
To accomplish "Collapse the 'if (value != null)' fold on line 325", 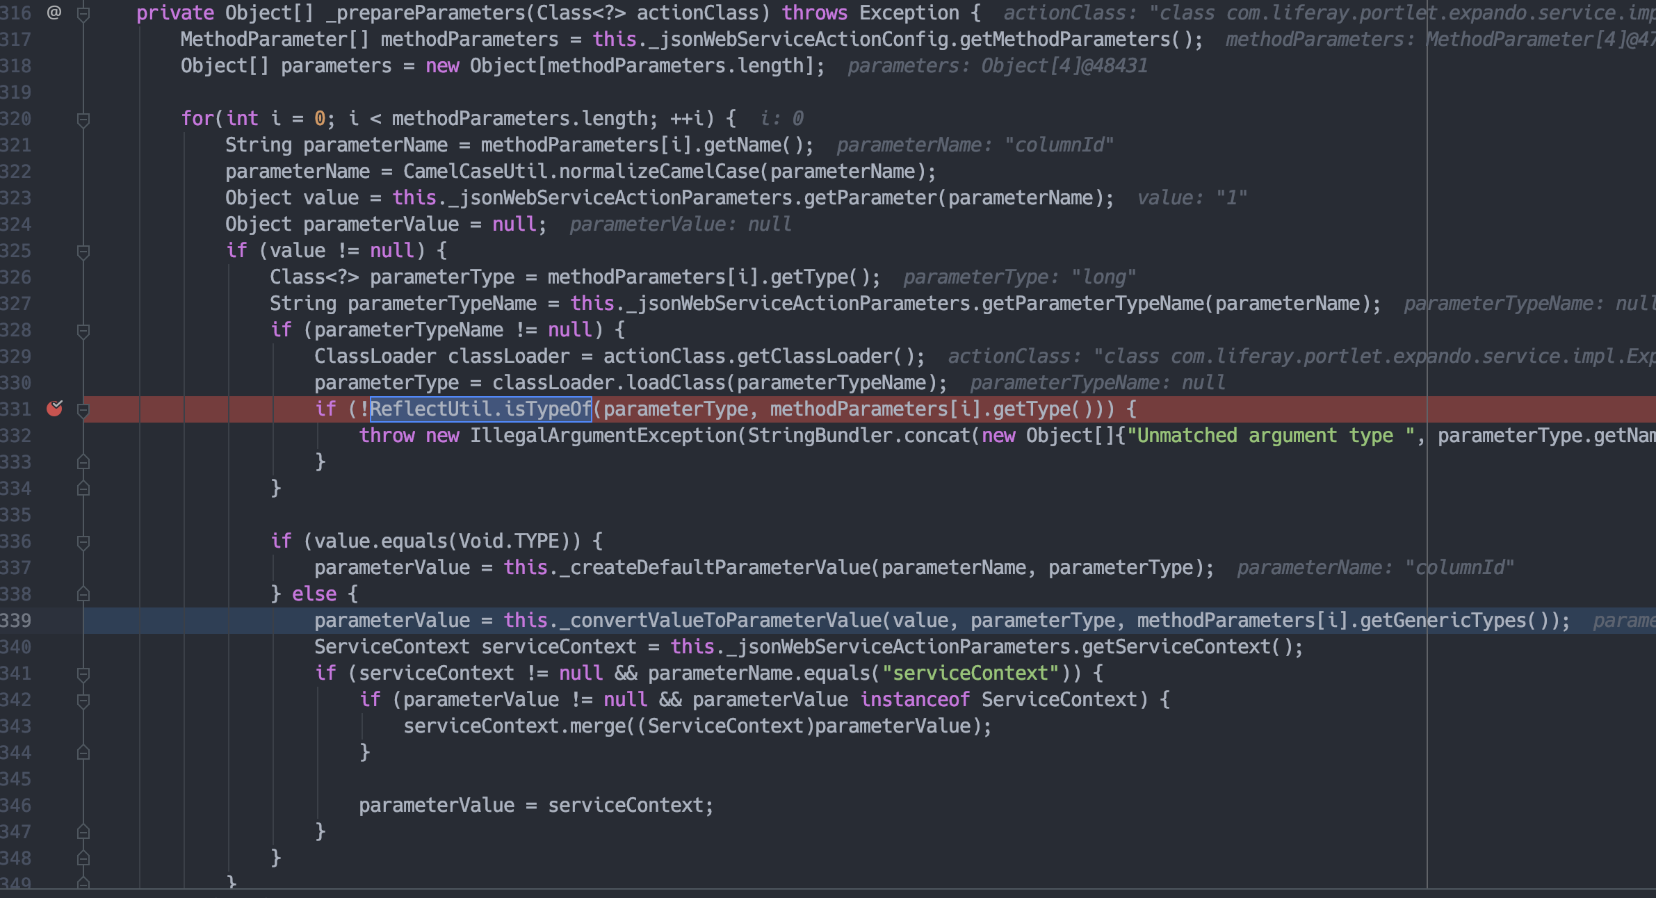I will [x=83, y=252].
